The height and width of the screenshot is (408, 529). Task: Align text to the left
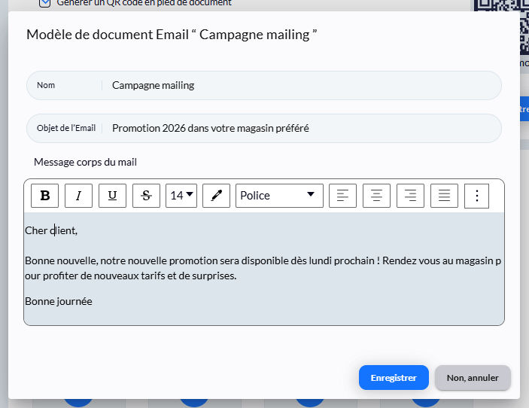[x=342, y=196]
